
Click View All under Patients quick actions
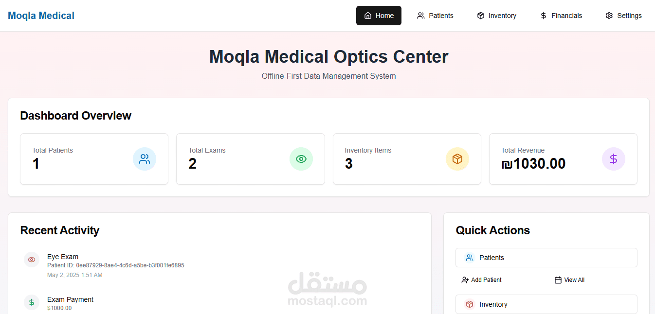pos(569,280)
